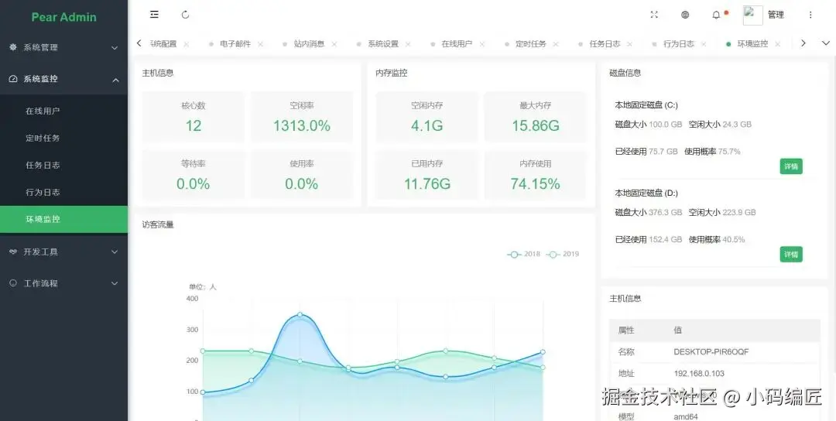Switch to 环境监控 tab

(x=752, y=43)
